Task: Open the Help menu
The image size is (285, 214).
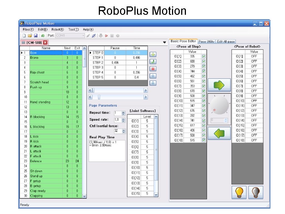Action: coord(88,30)
